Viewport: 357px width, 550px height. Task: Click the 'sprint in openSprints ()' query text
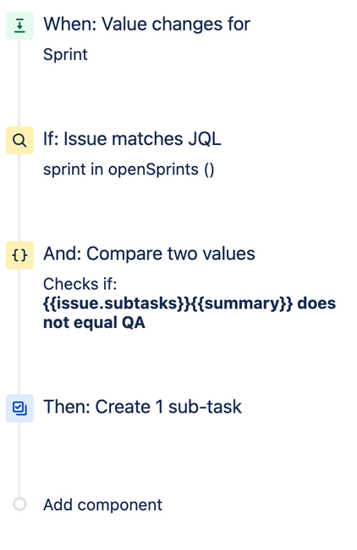129,169
